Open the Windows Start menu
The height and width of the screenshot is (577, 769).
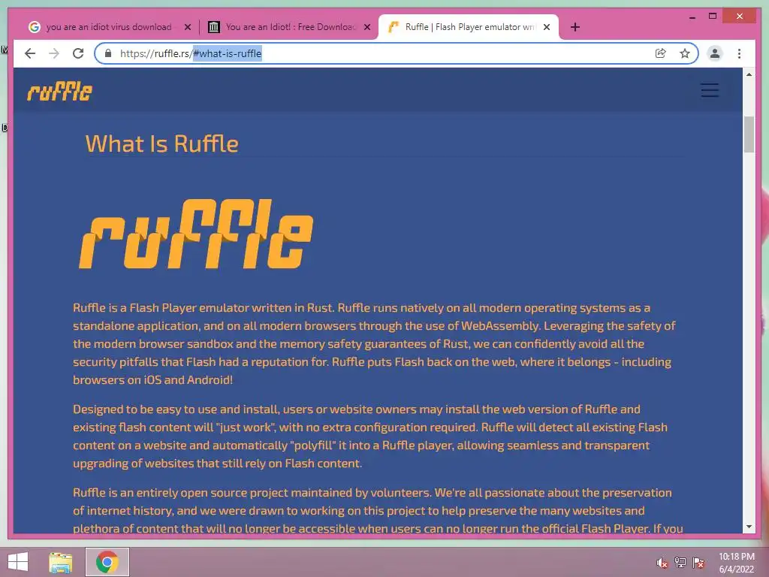18,562
